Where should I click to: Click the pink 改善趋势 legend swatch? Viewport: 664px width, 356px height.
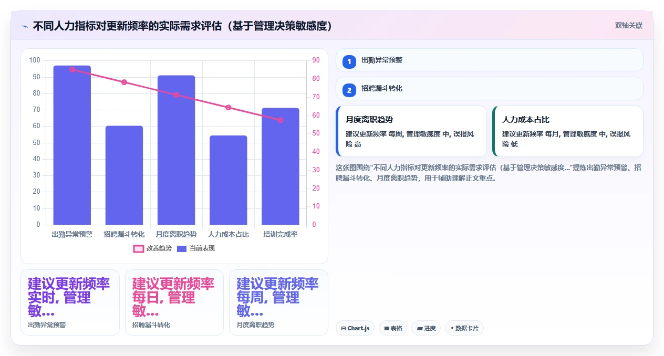(138, 248)
